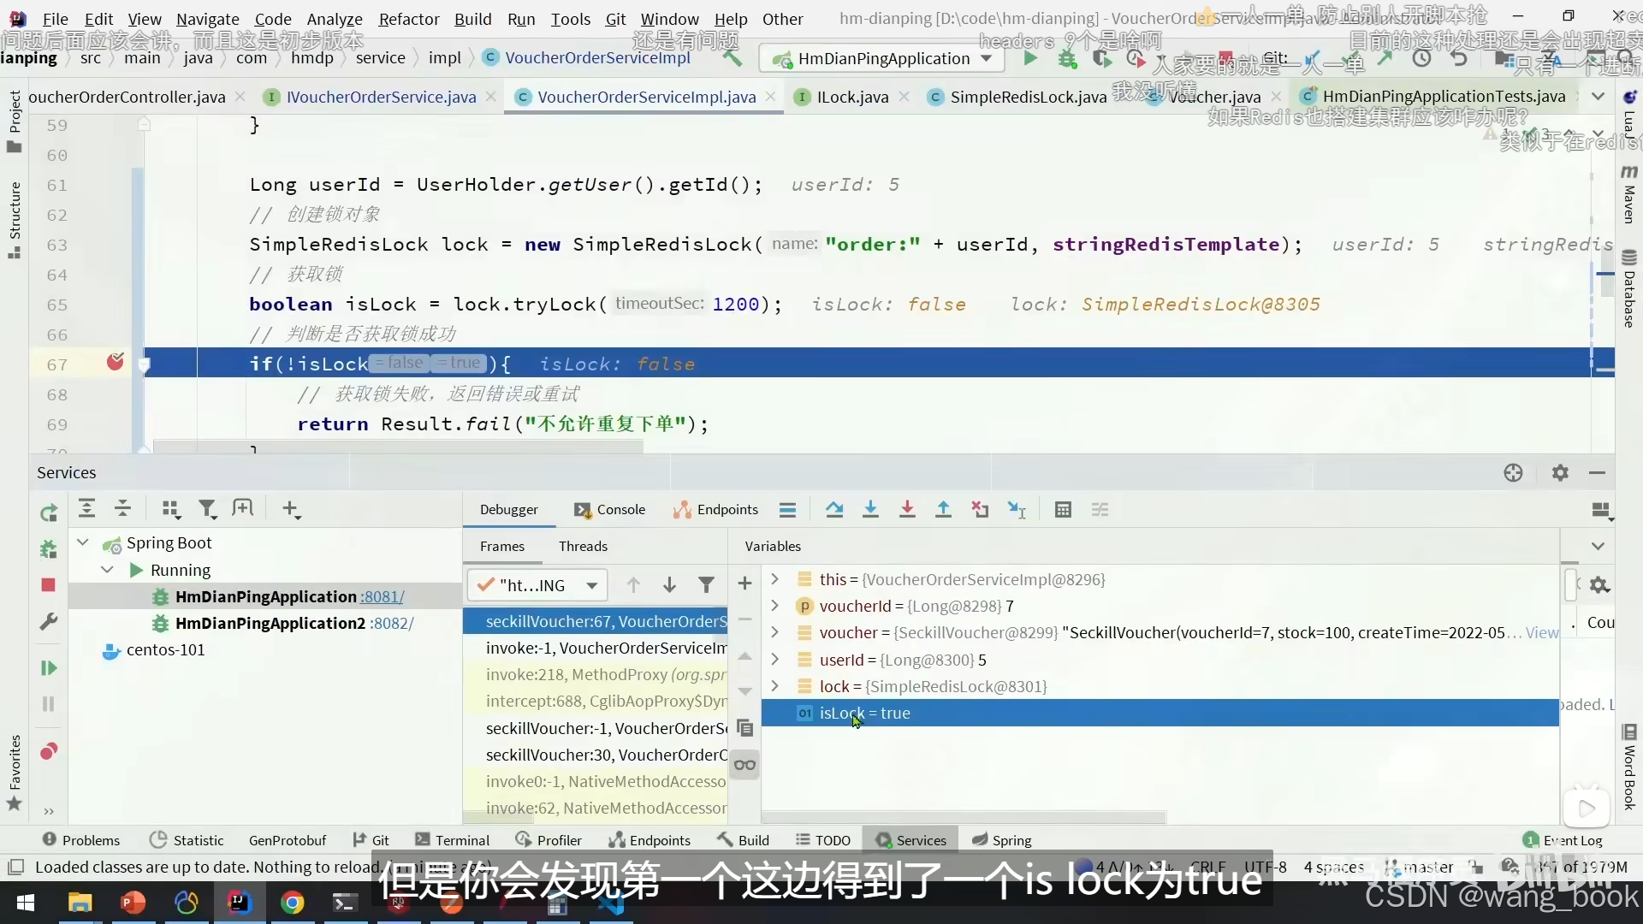Open Chrome from the Windows taskbar
1643x924 pixels.
click(x=292, y=903)
